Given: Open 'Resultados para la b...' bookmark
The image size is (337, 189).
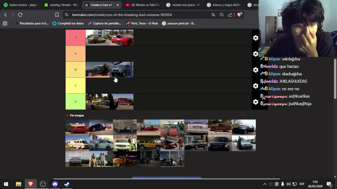Looking at the screenshot, I should coord(32,23).
